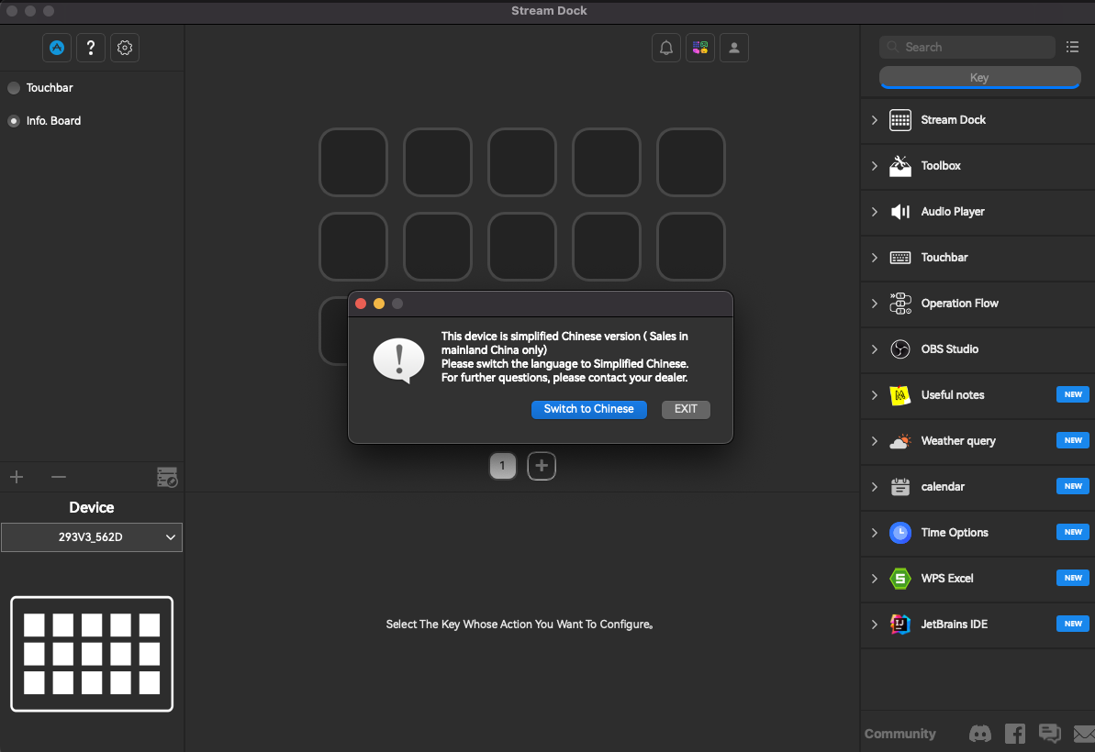Open the Discord community icon

click(x=979, y=733)
